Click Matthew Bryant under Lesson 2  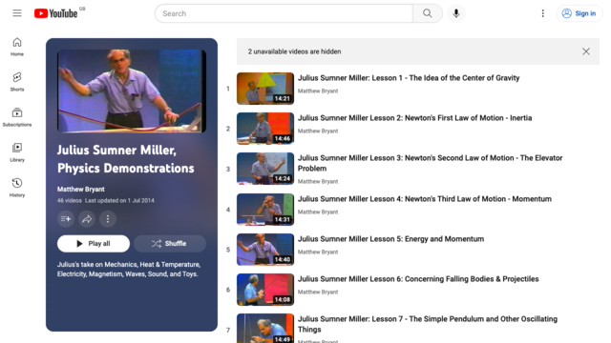click(x=318, y=131)
